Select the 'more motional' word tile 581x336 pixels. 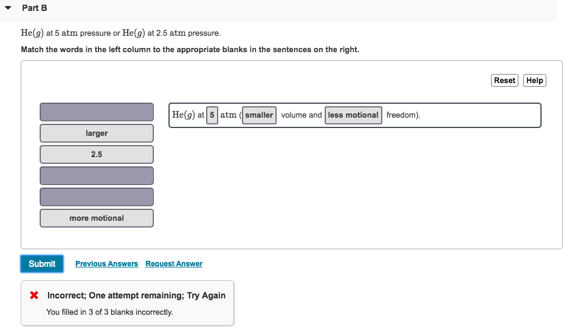(97, 218)
